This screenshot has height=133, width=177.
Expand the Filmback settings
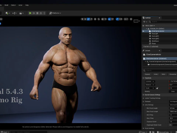(x=143, y=102)
